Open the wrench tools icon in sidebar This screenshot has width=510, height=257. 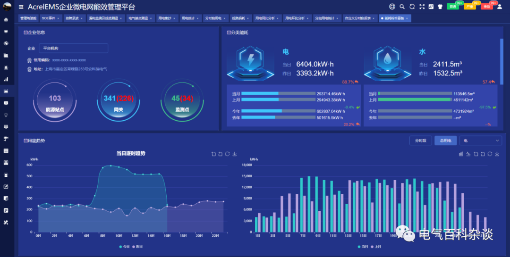coord(6,223)
